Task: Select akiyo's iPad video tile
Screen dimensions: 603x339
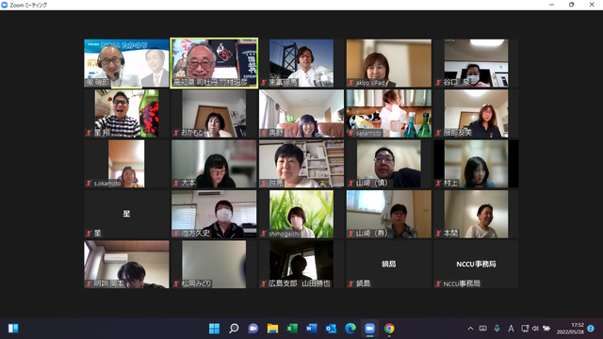Action: [x=389, y=63]
